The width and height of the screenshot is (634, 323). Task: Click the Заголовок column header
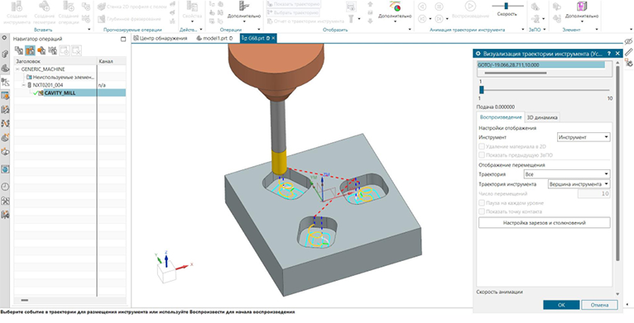click(x=55, y=61)
